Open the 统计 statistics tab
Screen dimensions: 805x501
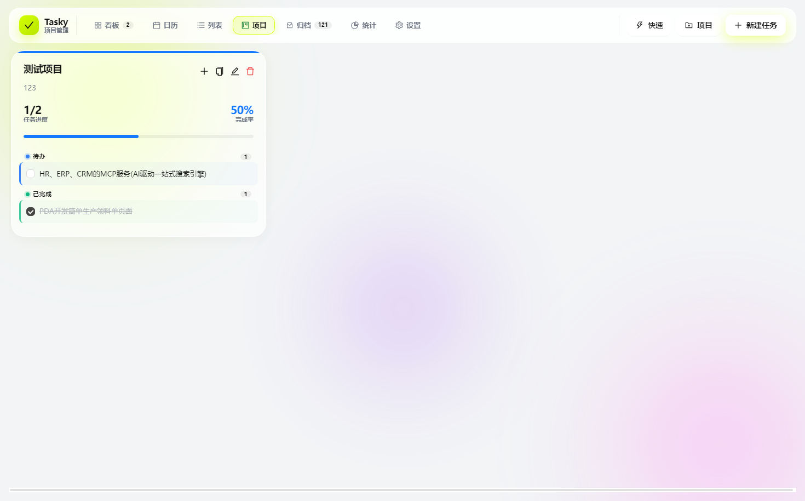364,25
